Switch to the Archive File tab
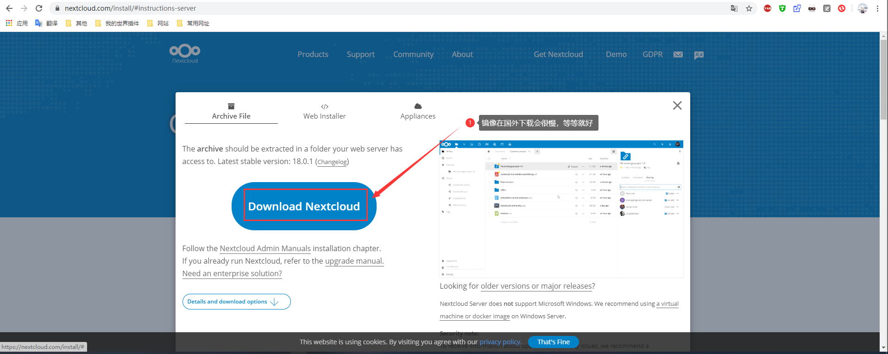Viewport: 888px width, 354px height. pos(231,112)
